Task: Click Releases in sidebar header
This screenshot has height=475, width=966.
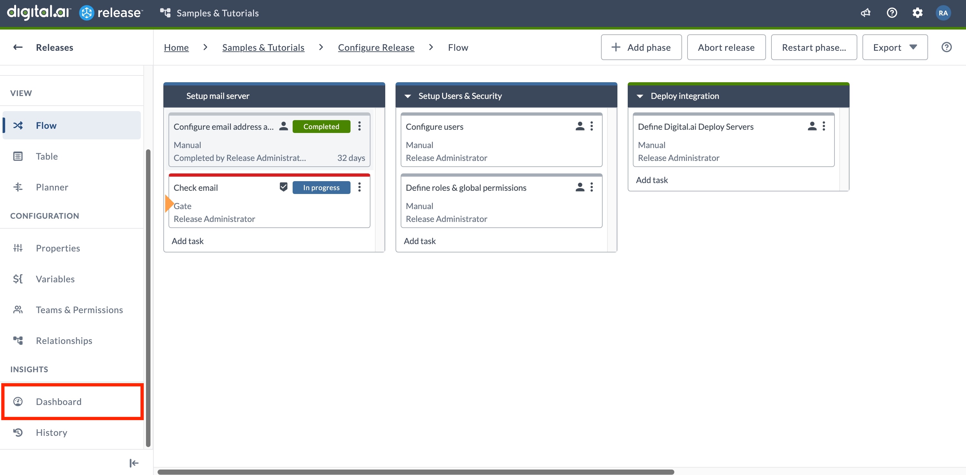Action: coord(54,47)
